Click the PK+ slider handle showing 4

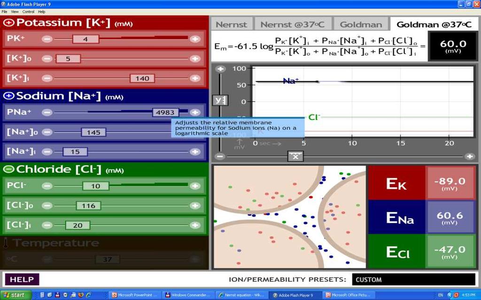[85, 39]
